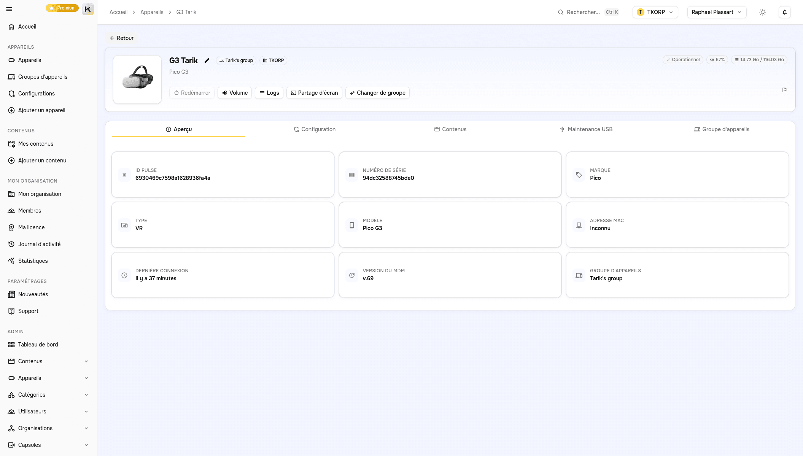Select the Aperçu tab
The width and height of the screenshot is (803, 456).
[x=179, y=129]
